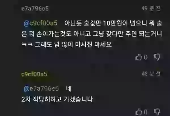Click like count on c9cf00a5's reply

pos(146,112)
